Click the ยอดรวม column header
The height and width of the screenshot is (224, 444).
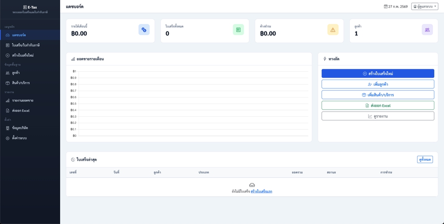click(x=297, y=172)
